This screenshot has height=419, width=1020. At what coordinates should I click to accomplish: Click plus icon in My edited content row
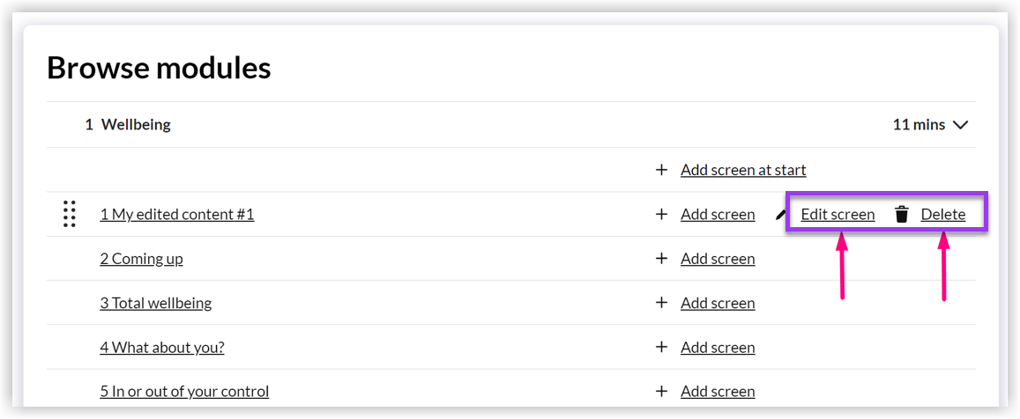click(x=661, y=215)
